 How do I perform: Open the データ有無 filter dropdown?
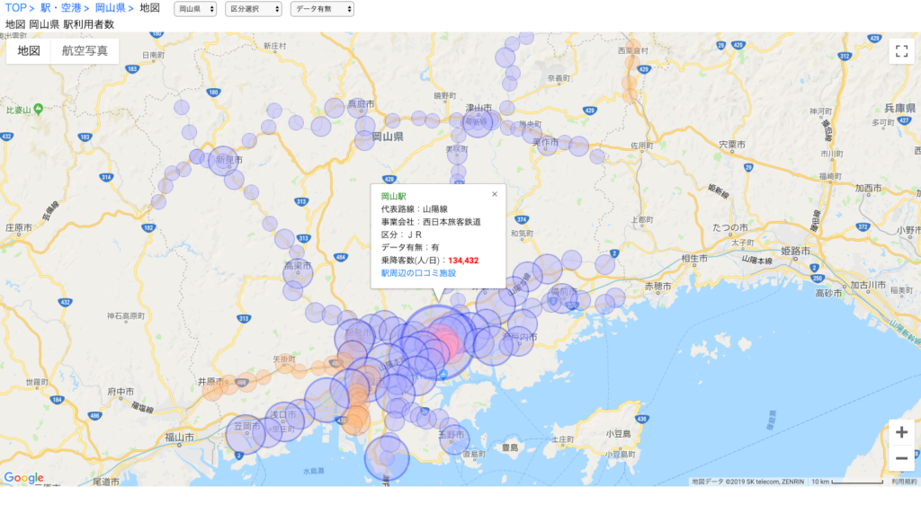[321, 9]
